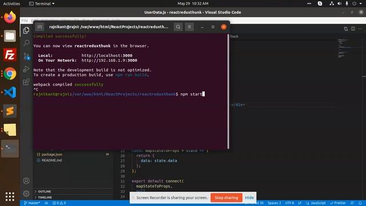This screenshot has height=206, width=366.
Task: Open Skype tray indicator in top bar
Action: [x=320, y=3]
